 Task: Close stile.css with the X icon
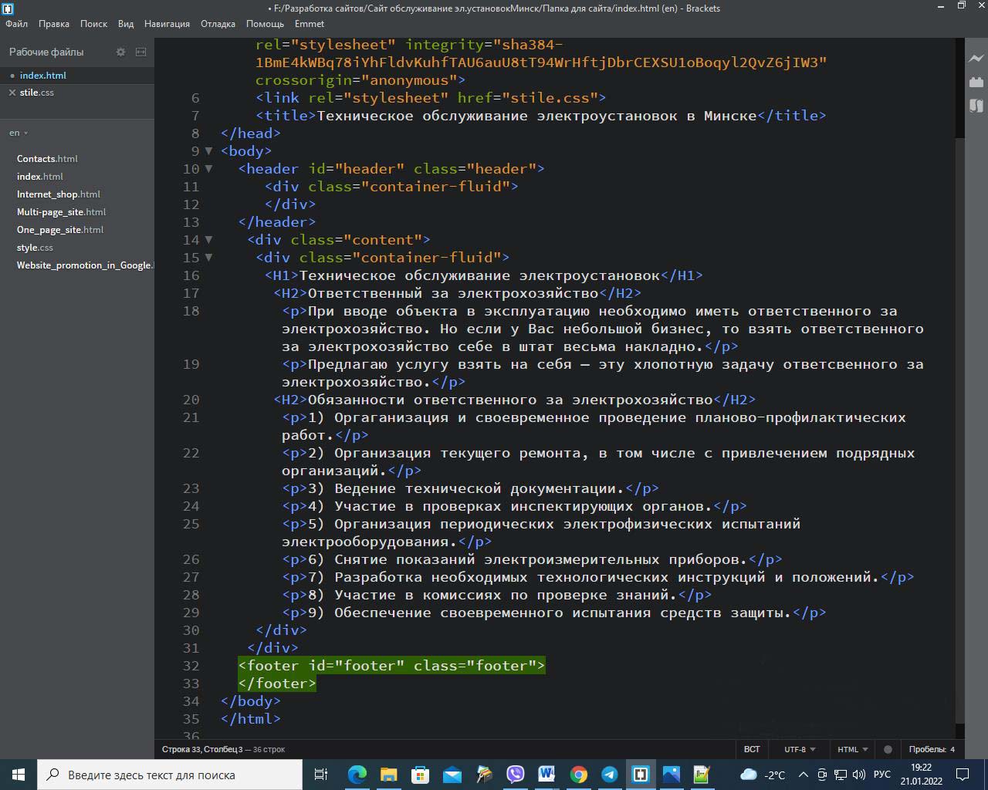click(12, 93)
